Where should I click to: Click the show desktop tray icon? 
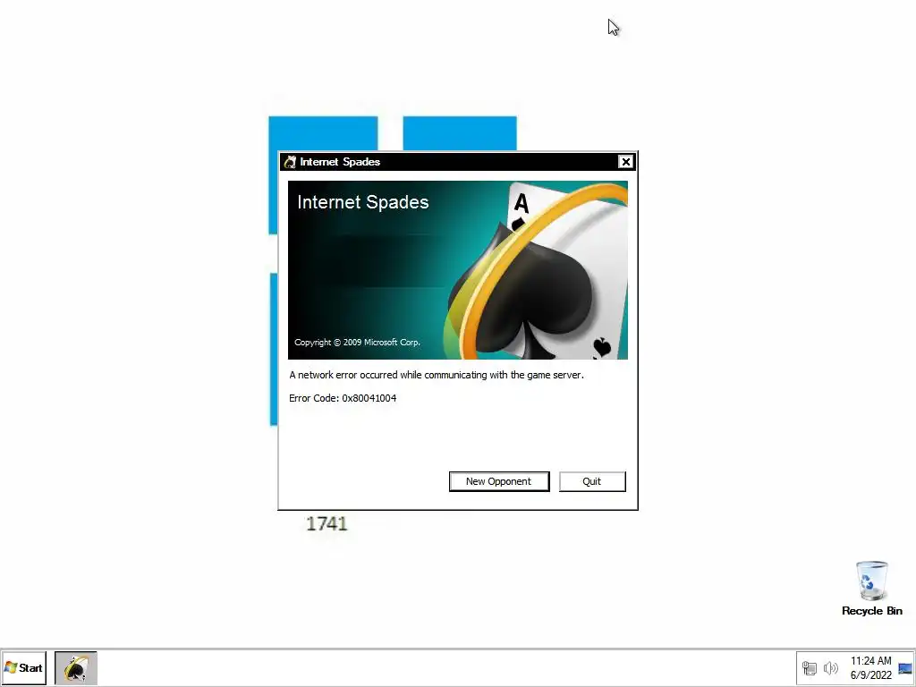(905, 667)
